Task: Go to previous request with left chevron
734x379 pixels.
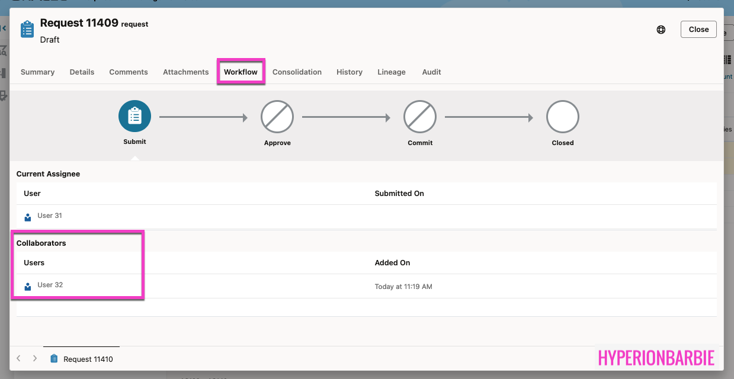Action: click(x=19, y=359)
